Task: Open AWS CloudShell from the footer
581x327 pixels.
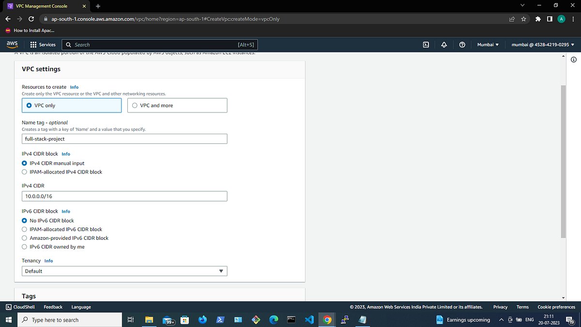Action: pos(20,307)
